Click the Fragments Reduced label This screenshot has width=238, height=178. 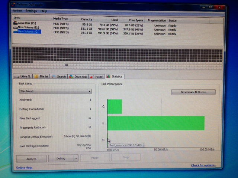[33, 128]
